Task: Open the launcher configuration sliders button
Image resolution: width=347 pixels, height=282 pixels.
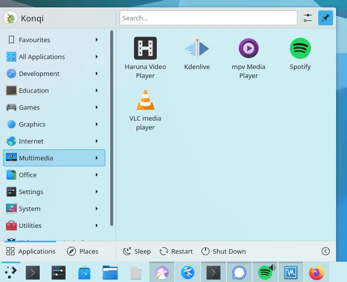Action: [308, 18]
